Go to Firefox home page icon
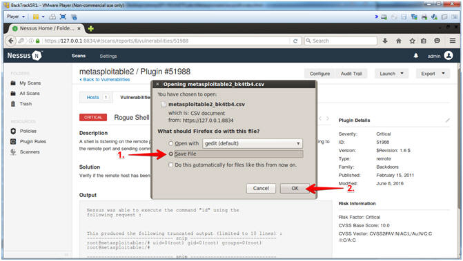The height and width of the screenshot is (261, 463). pyautogui.click(x=399, y=41)
